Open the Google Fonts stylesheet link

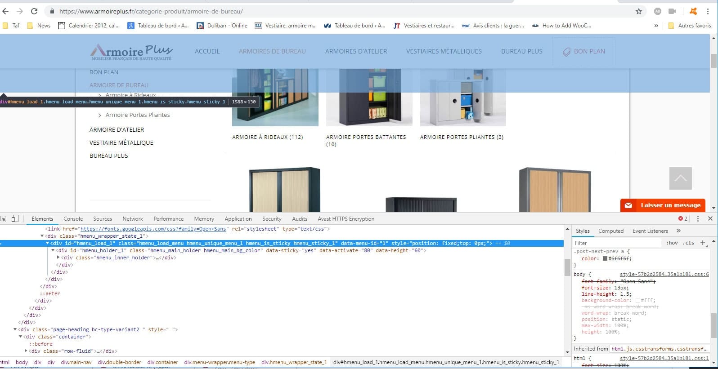[153, 229]
